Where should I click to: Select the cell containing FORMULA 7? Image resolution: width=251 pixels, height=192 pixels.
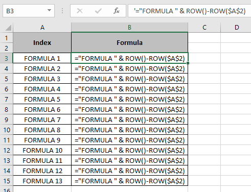pos(42,119)
